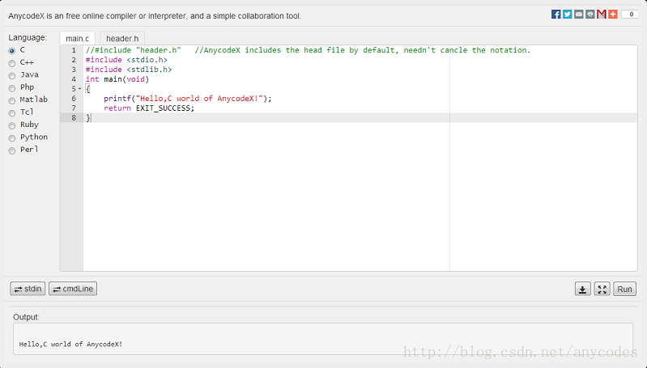This screenshot has width=647, height=368.
Task: Toggle fullscreen editor mode
Action: tap(602, 289)
